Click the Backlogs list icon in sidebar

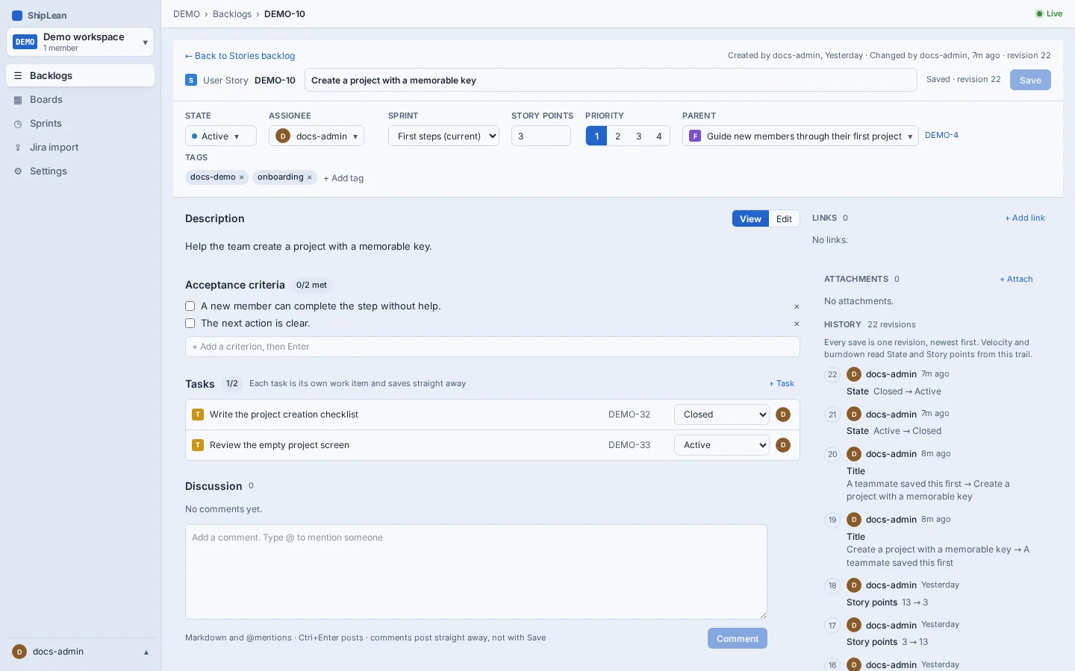click(x=18, y=76)
